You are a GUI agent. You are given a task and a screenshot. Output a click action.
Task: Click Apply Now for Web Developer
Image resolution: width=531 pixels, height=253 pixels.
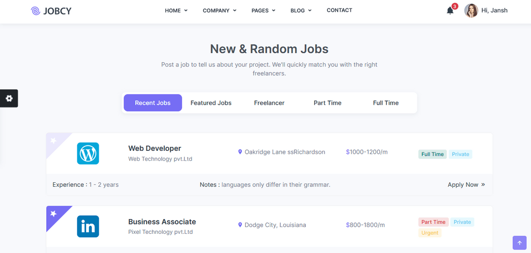tap(466, 185)
